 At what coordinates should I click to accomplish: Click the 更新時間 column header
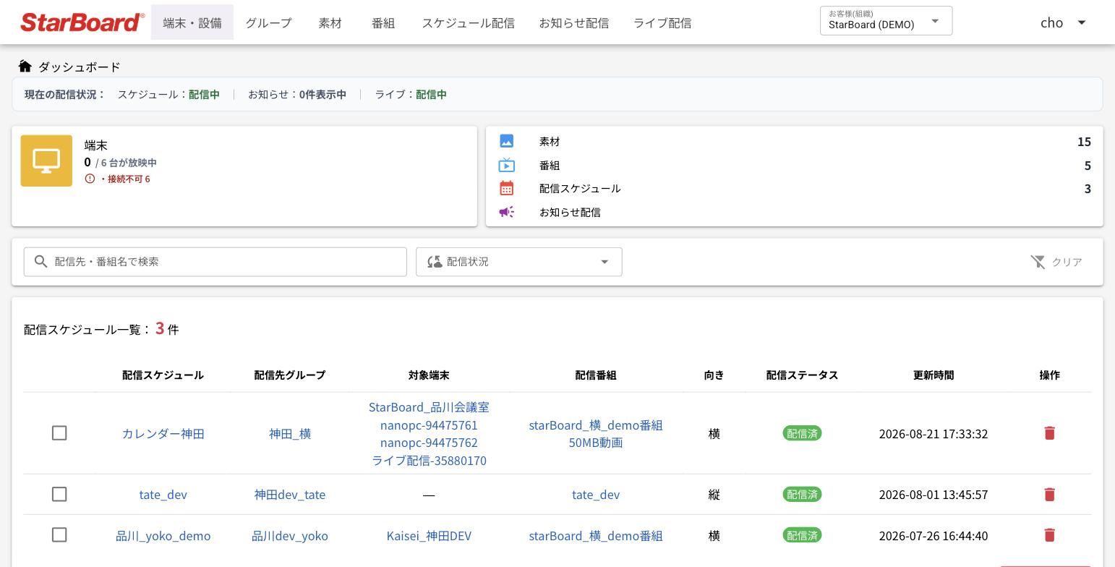pos(934,375)
